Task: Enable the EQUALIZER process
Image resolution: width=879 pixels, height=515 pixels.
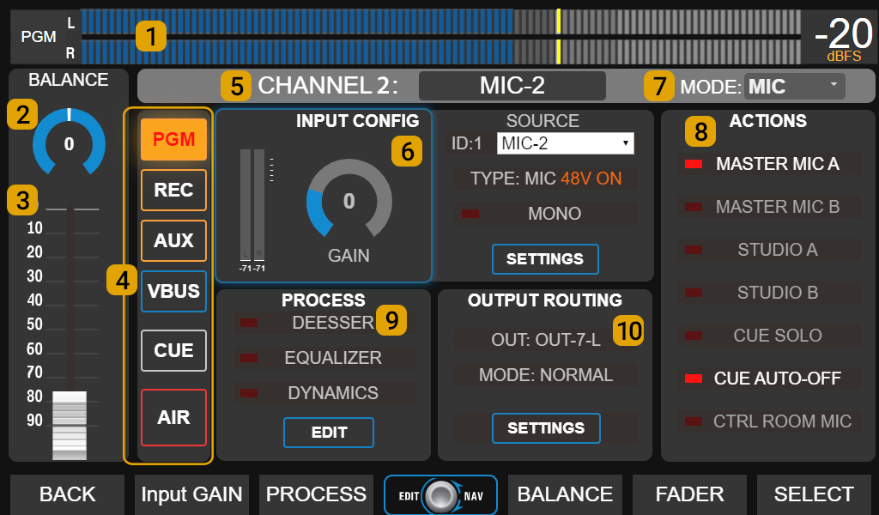Action: pyautogui.click(x=324, y=358)
